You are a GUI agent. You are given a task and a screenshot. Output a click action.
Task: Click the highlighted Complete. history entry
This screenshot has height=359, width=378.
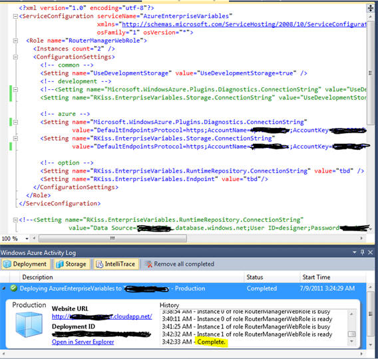point(211,342)
